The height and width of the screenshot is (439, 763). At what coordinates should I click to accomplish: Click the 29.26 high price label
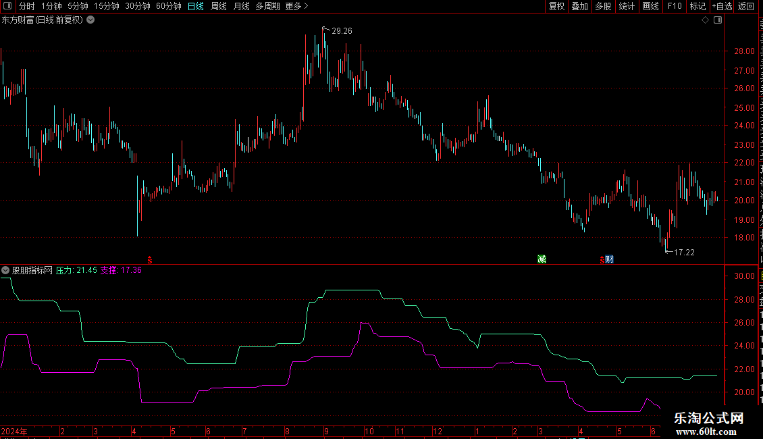coord(342,31)
